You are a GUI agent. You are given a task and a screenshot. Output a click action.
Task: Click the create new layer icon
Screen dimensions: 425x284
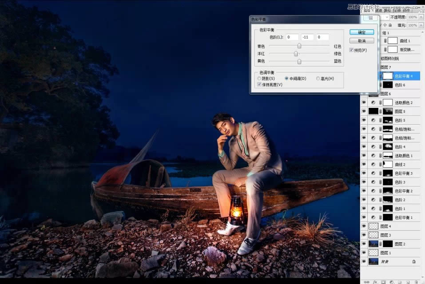click(408, 282)
